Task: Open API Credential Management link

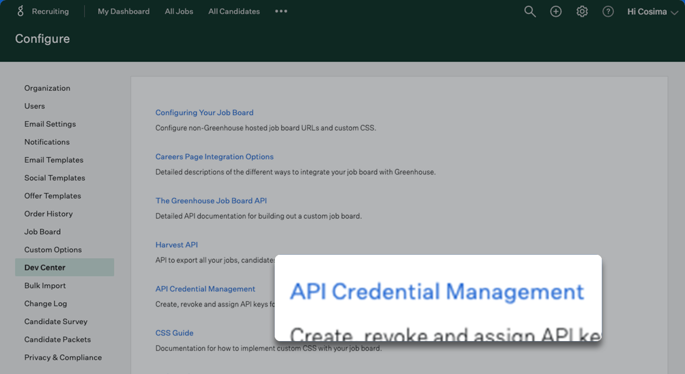Action: [205, 289]
